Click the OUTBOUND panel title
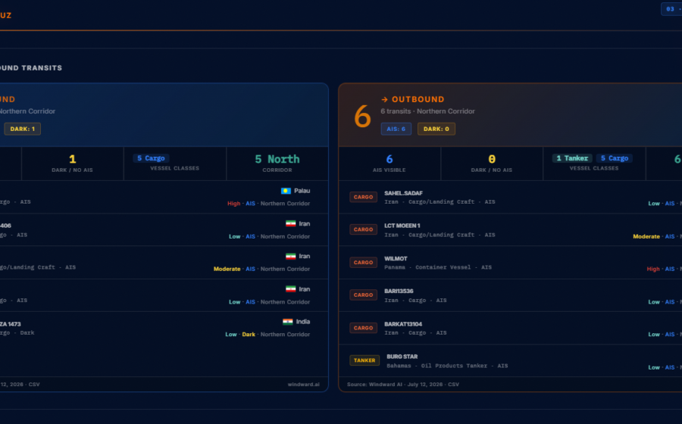 coord(418,99)
